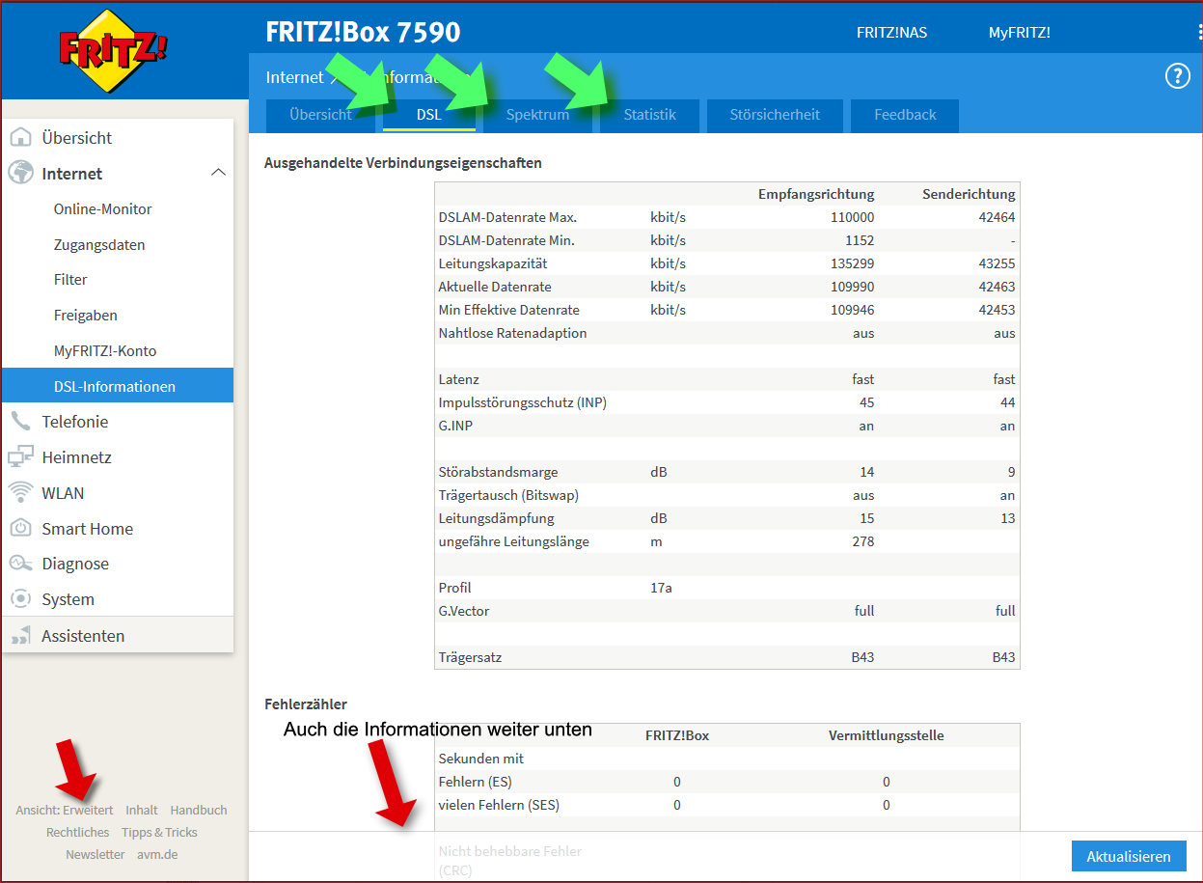
Task: Click the Aktualisieren button
Action: 1129,856
